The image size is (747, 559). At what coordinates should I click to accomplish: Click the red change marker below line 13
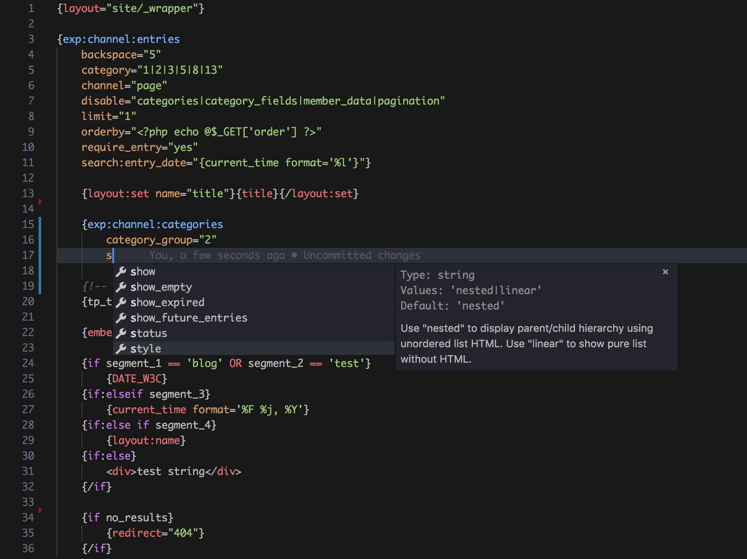point(40,201)
